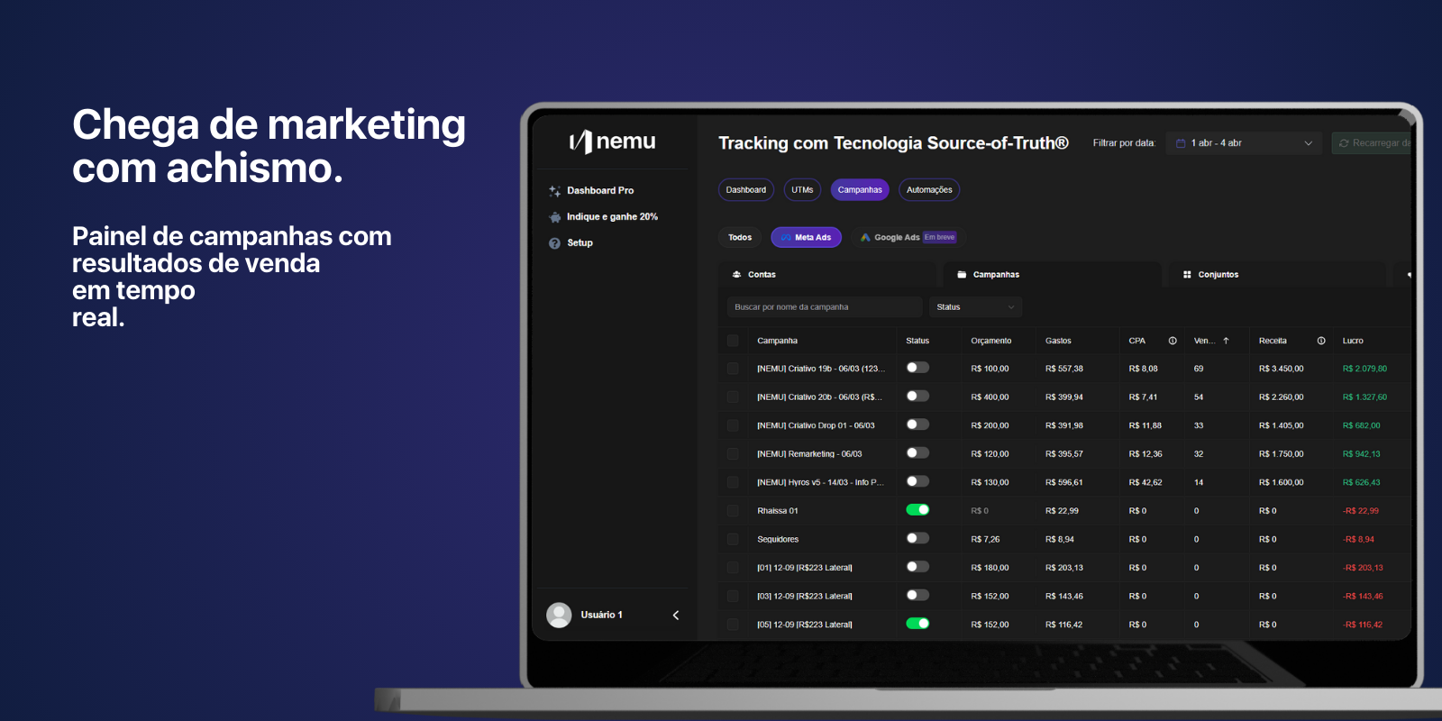Toggle status of [01] 12-09 Lateral campaign

tap(917, 567)
